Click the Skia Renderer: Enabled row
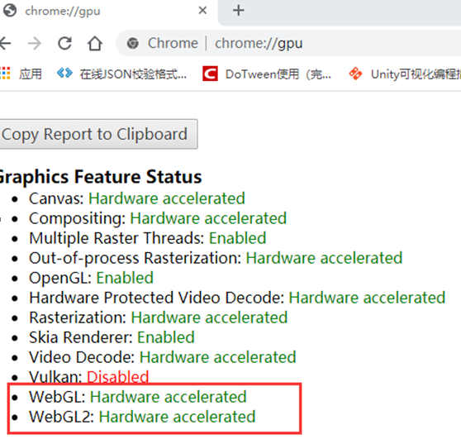 (112, 337)
